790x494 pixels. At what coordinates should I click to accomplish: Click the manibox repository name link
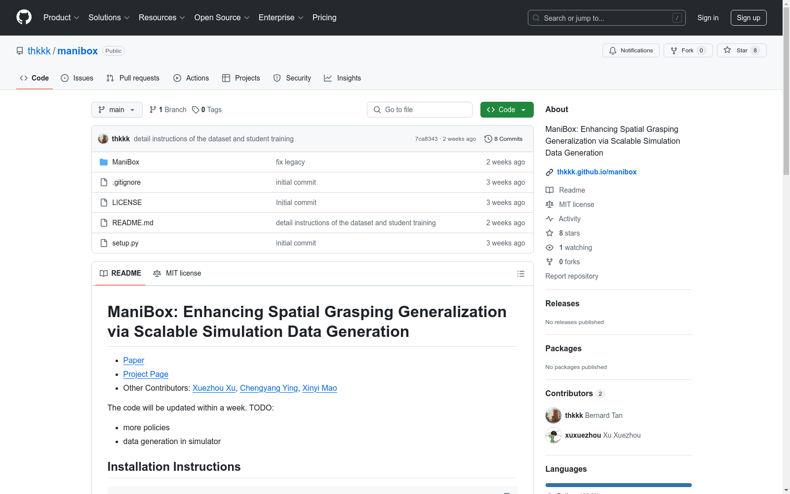click(78, 51)
